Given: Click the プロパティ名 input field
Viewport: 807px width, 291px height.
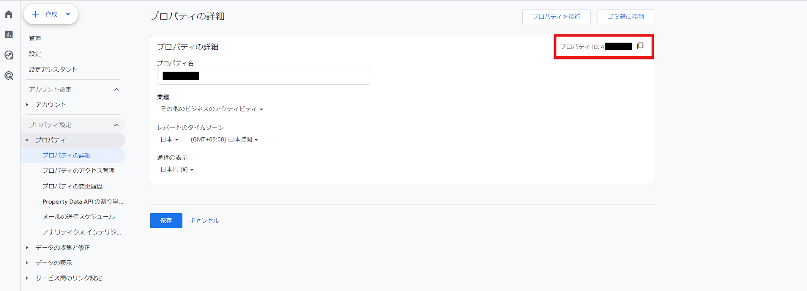Looking at the screenshot, I should tap(282, 76).
